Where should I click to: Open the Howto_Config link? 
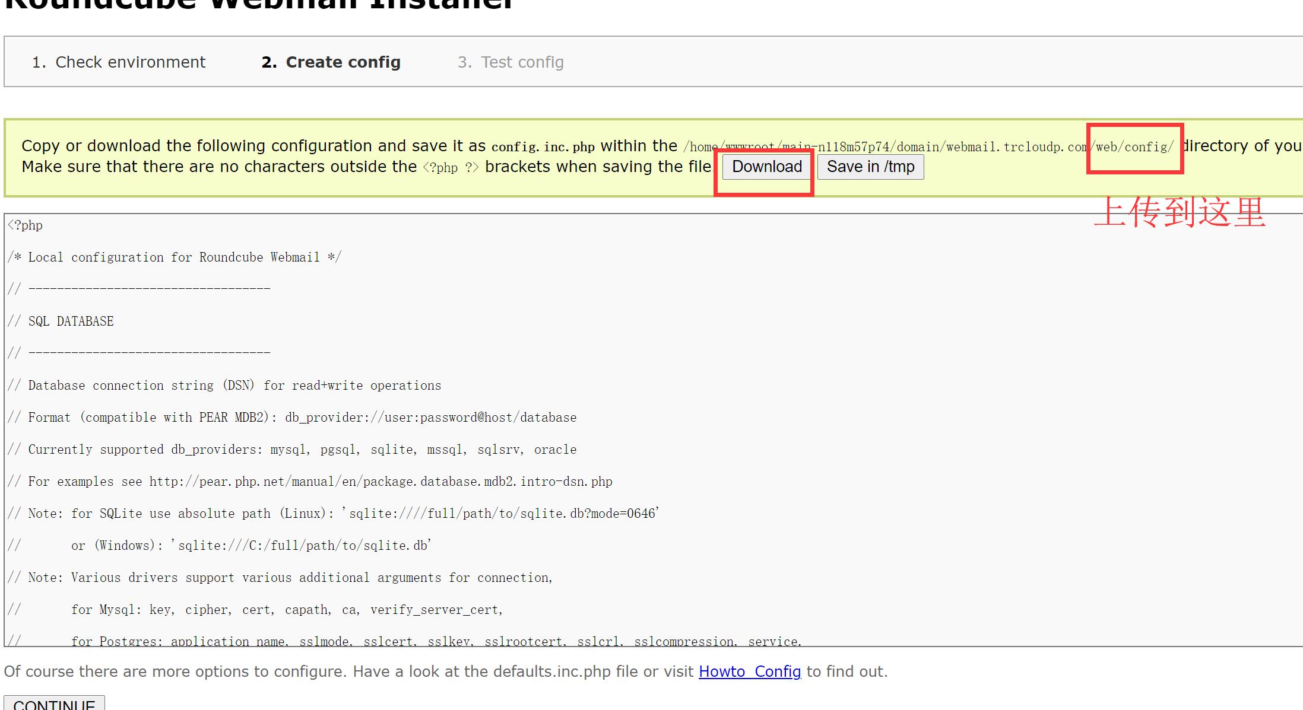click(750, 671)
